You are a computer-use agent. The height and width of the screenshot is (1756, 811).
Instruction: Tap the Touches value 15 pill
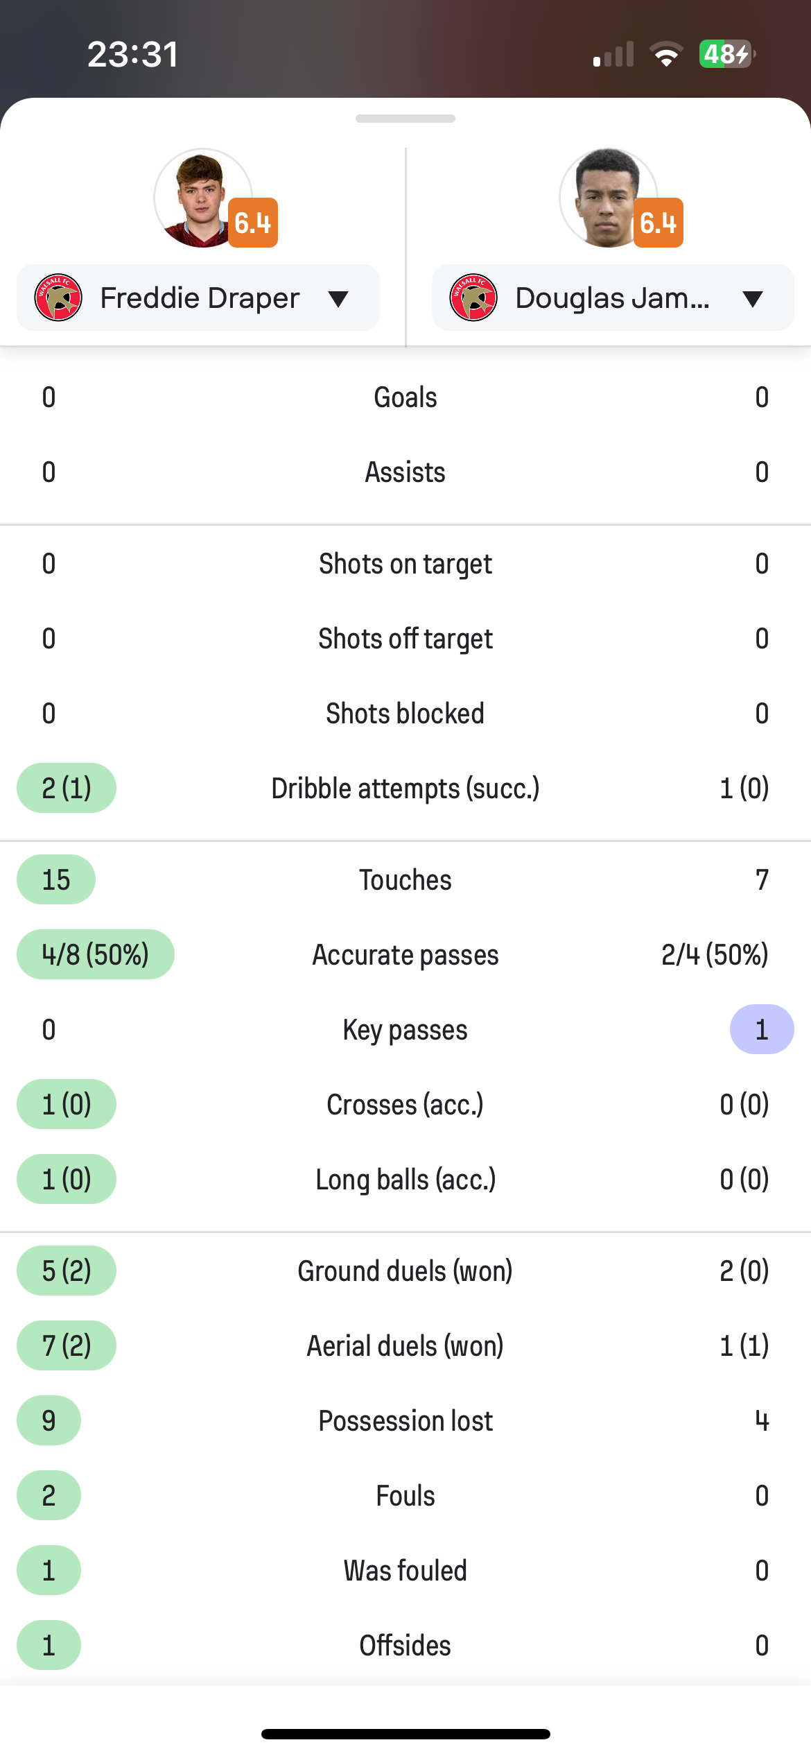56,879
